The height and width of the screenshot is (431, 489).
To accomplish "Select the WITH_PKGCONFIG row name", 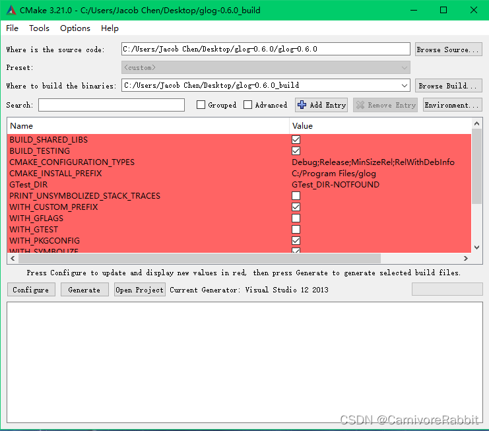I will [x=45, y=241].
